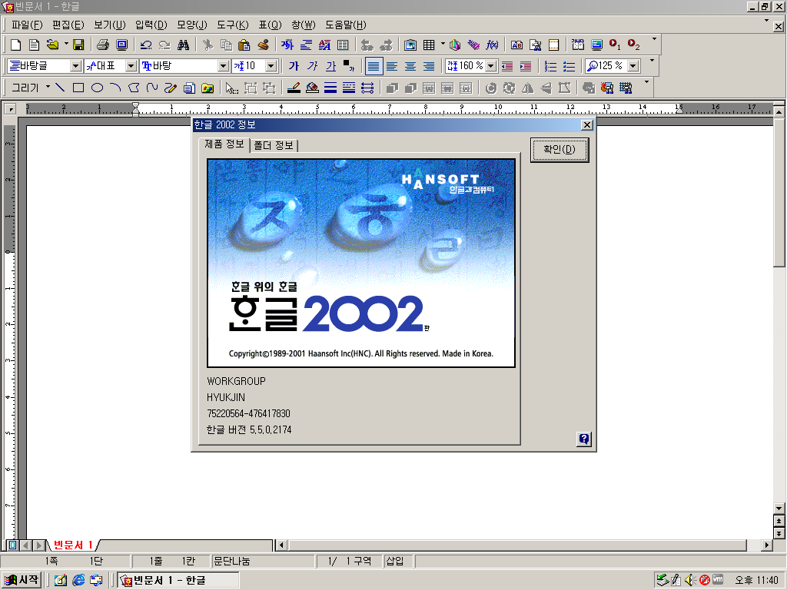
Task: Click the font color swatch icon
Action: pyautogui.click(x=348, y=66)
